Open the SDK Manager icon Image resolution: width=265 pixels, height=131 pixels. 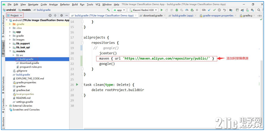252,10
